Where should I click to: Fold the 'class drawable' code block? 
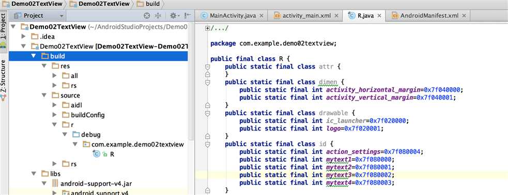(x=208, y=113)
